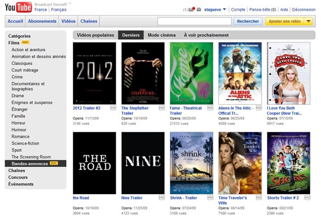Screen dimensions: 321x219
Task: Open the Pense-bête (0) link
Action: click(263, 9)
